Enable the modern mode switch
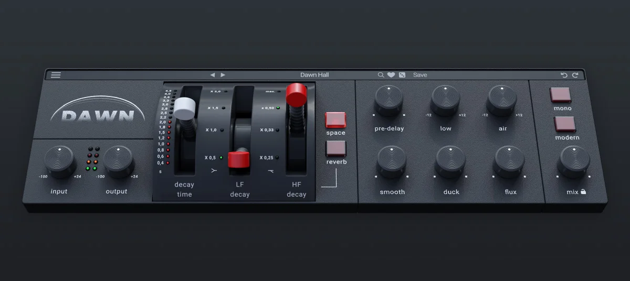This screenshot has height=281, width=630. coord(565,124)
